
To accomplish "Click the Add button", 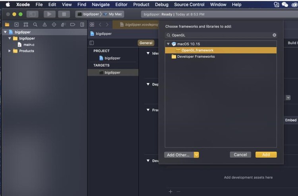I will tap(266, 155).
